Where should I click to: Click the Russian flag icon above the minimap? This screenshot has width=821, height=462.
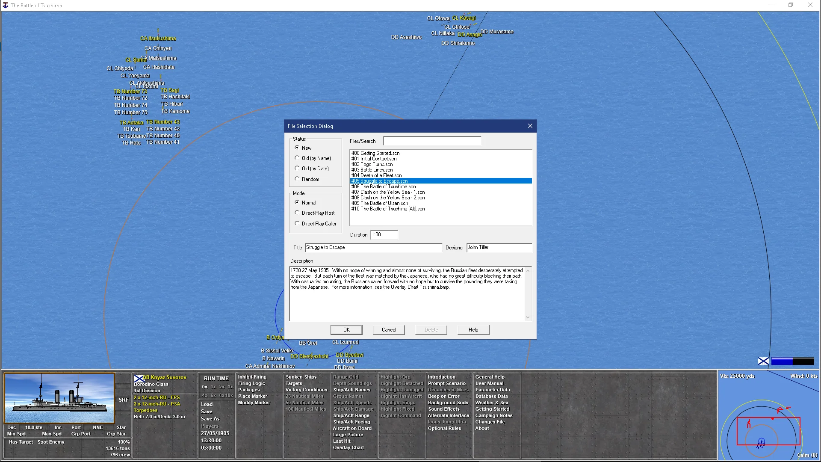763,361
